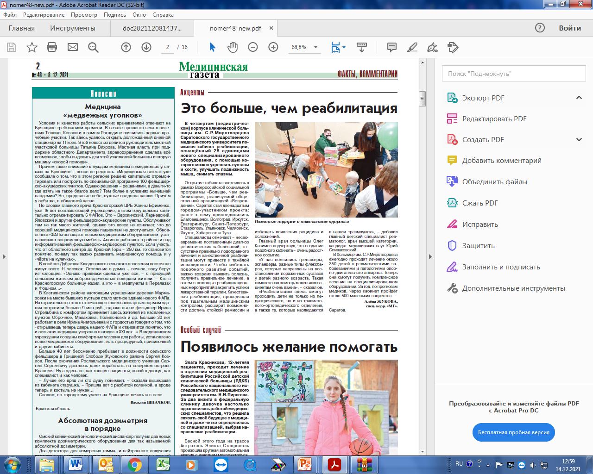Screen dimensions: 593x474
Task: Open Microsoft Word from the taskbar
Action: click(76, 464)
